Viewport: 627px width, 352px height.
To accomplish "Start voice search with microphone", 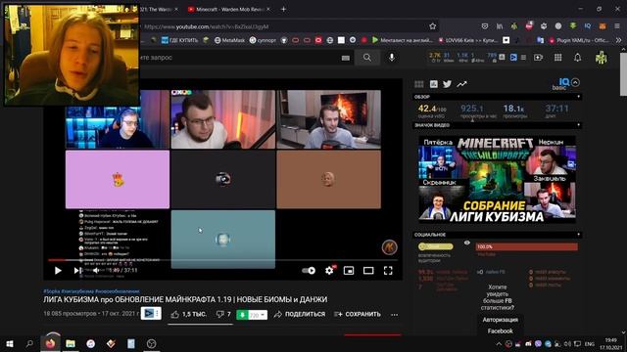I will (392, 58).
